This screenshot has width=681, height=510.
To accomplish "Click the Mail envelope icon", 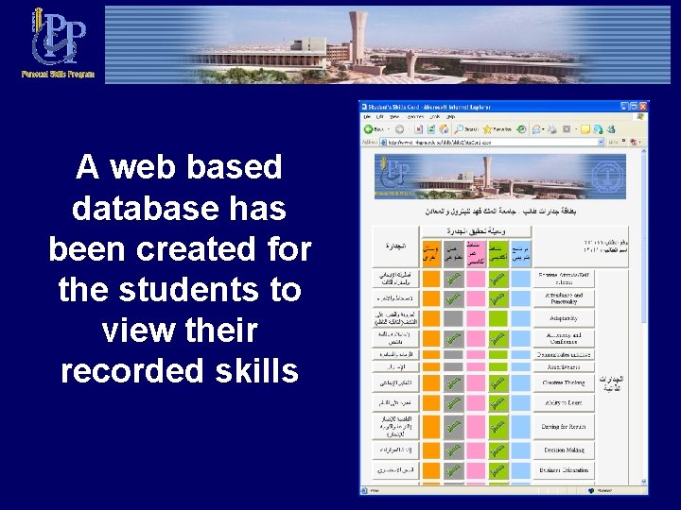I will [536, 128].
